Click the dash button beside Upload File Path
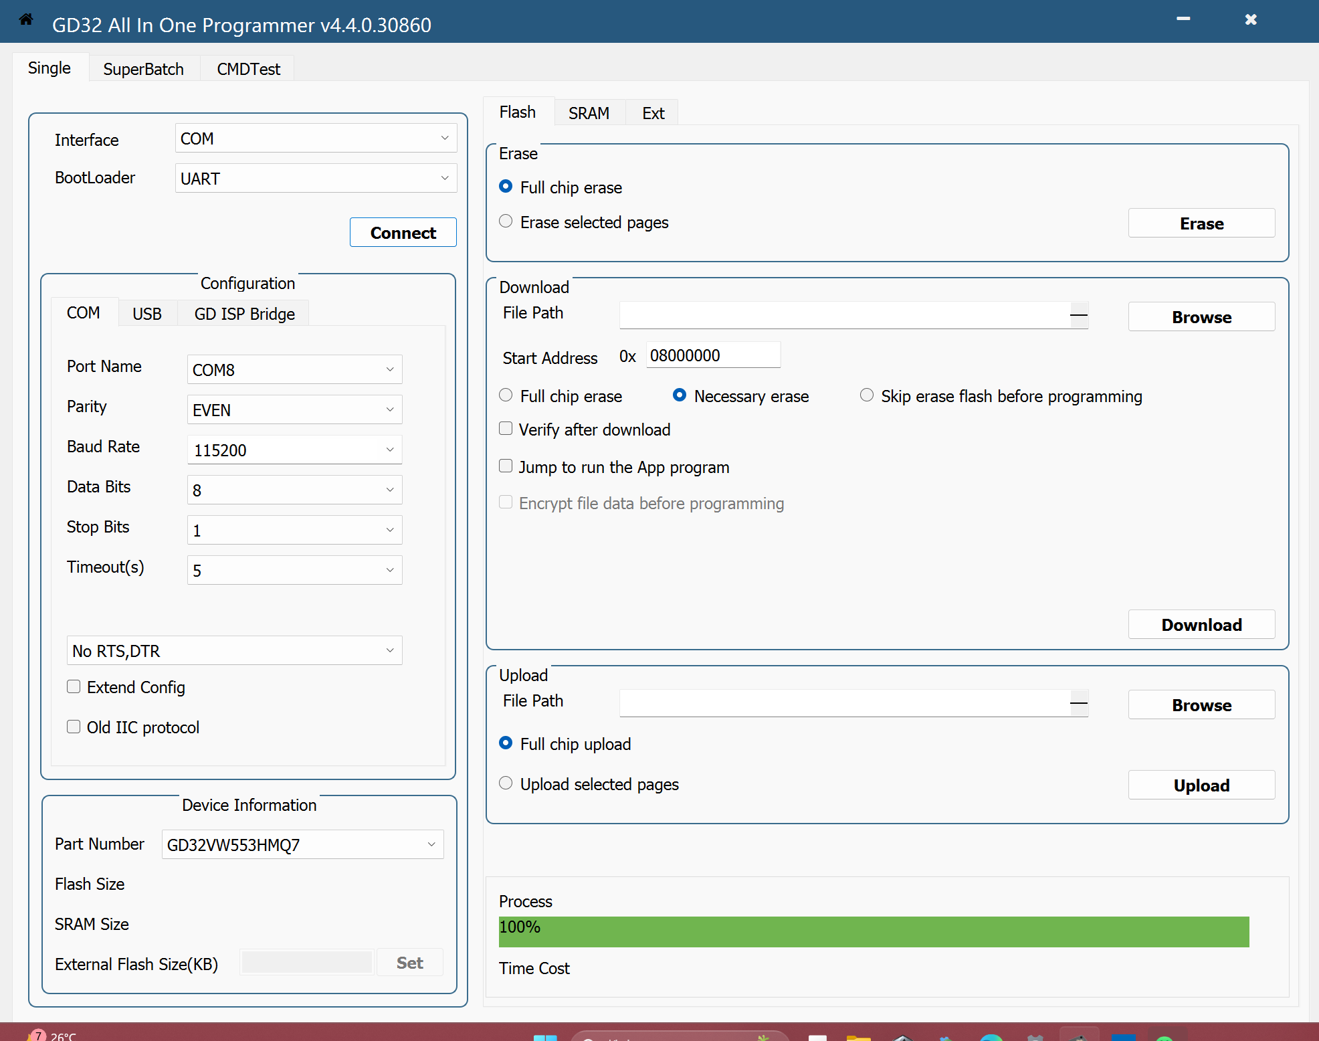The image size is (1319, 1041). (x=1078, y=703)
